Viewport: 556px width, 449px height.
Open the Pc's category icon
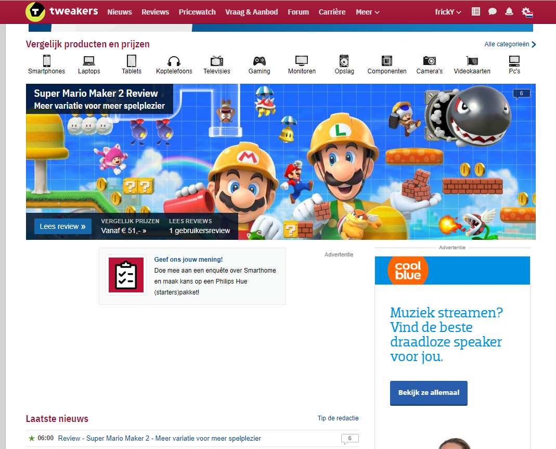point(514,61)
